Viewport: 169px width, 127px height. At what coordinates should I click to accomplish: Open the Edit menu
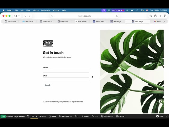click(22, 10)
